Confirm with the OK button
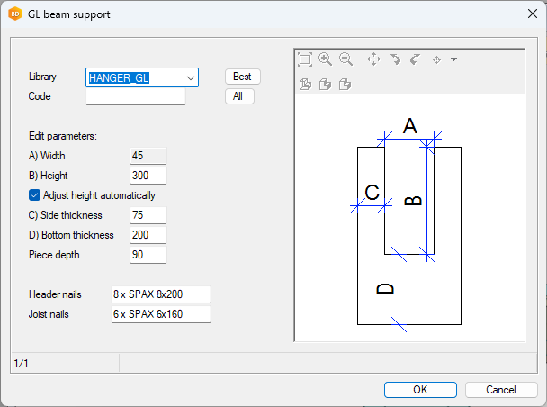Image resolution: width=547 pixels, height=407 pixels. coord(420,390)
